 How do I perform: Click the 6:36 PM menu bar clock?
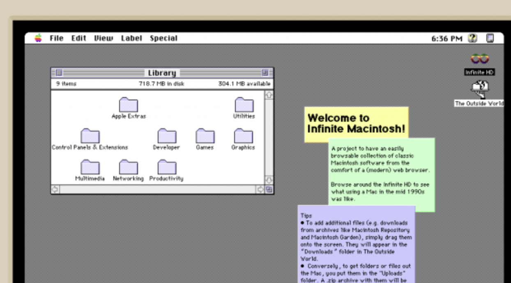coord(447,39)
